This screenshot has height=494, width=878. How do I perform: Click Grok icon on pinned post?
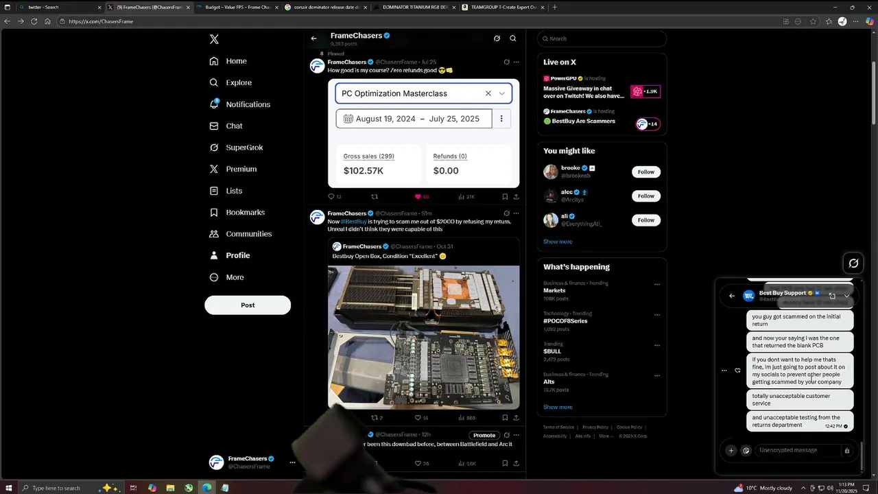[x=506, y=62]
